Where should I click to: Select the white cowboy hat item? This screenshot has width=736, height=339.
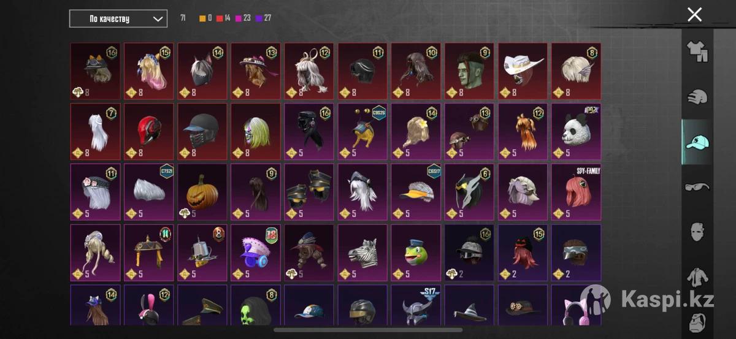pos(523,71)
